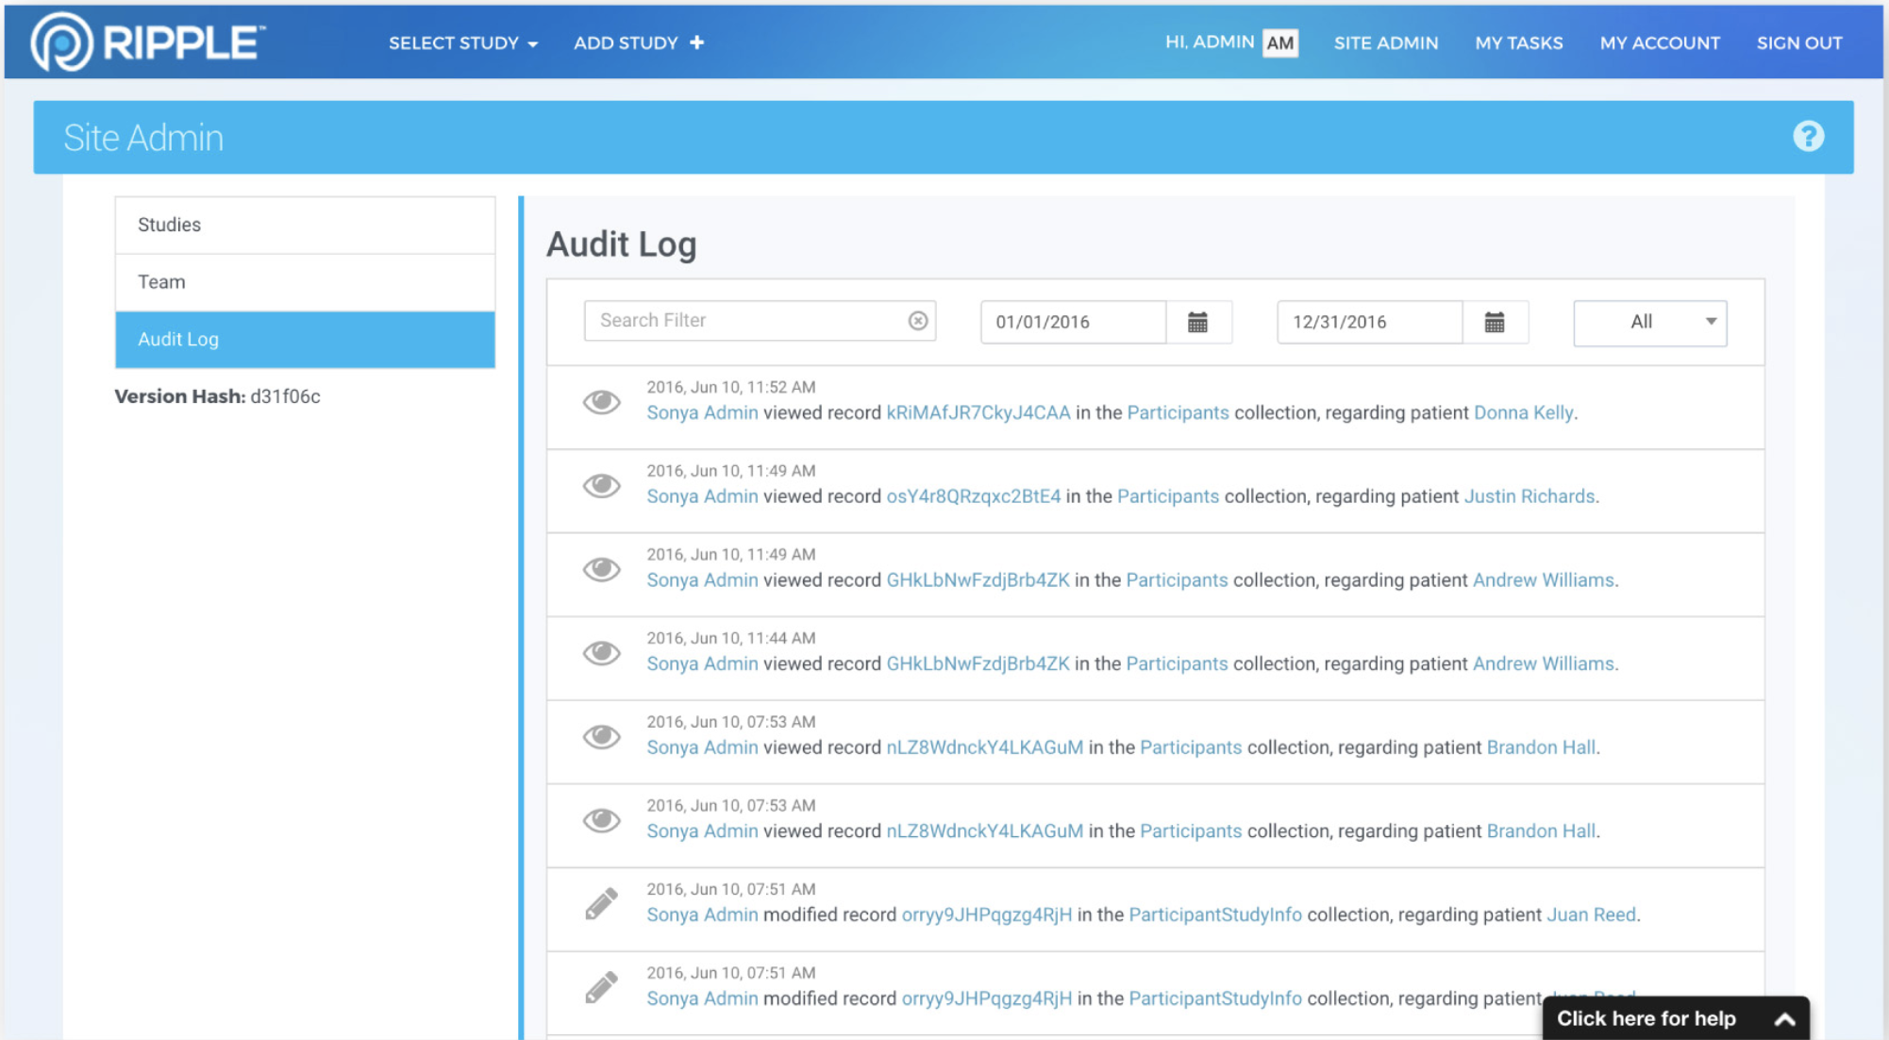
Task: Clear the search filter with X icon
Action: point(917,321)
